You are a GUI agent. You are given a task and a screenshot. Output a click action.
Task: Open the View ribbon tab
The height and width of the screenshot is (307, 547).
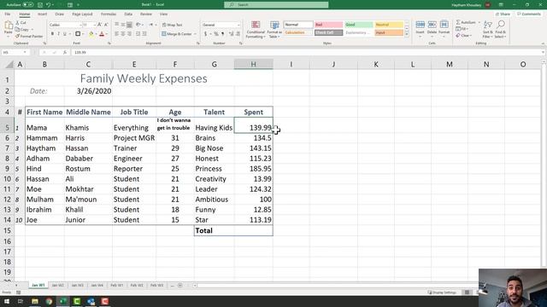pos(163,14)
